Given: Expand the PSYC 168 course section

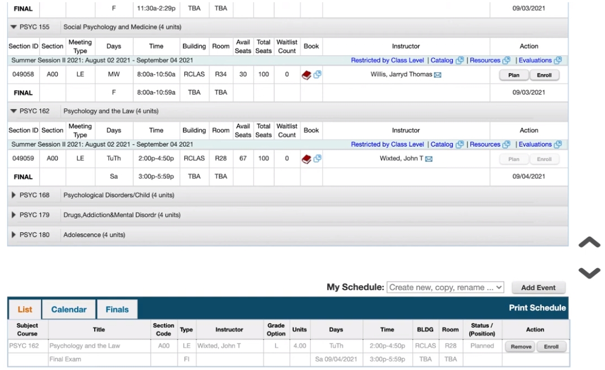Looking at the screenshot, I should pos(14,195).
